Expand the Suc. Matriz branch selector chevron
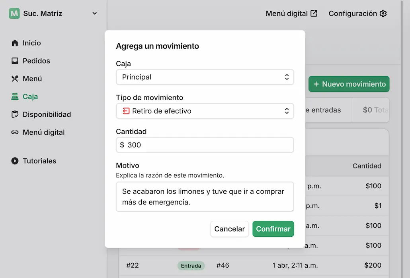Screen dimensions: 410x278 click(94, 13)
